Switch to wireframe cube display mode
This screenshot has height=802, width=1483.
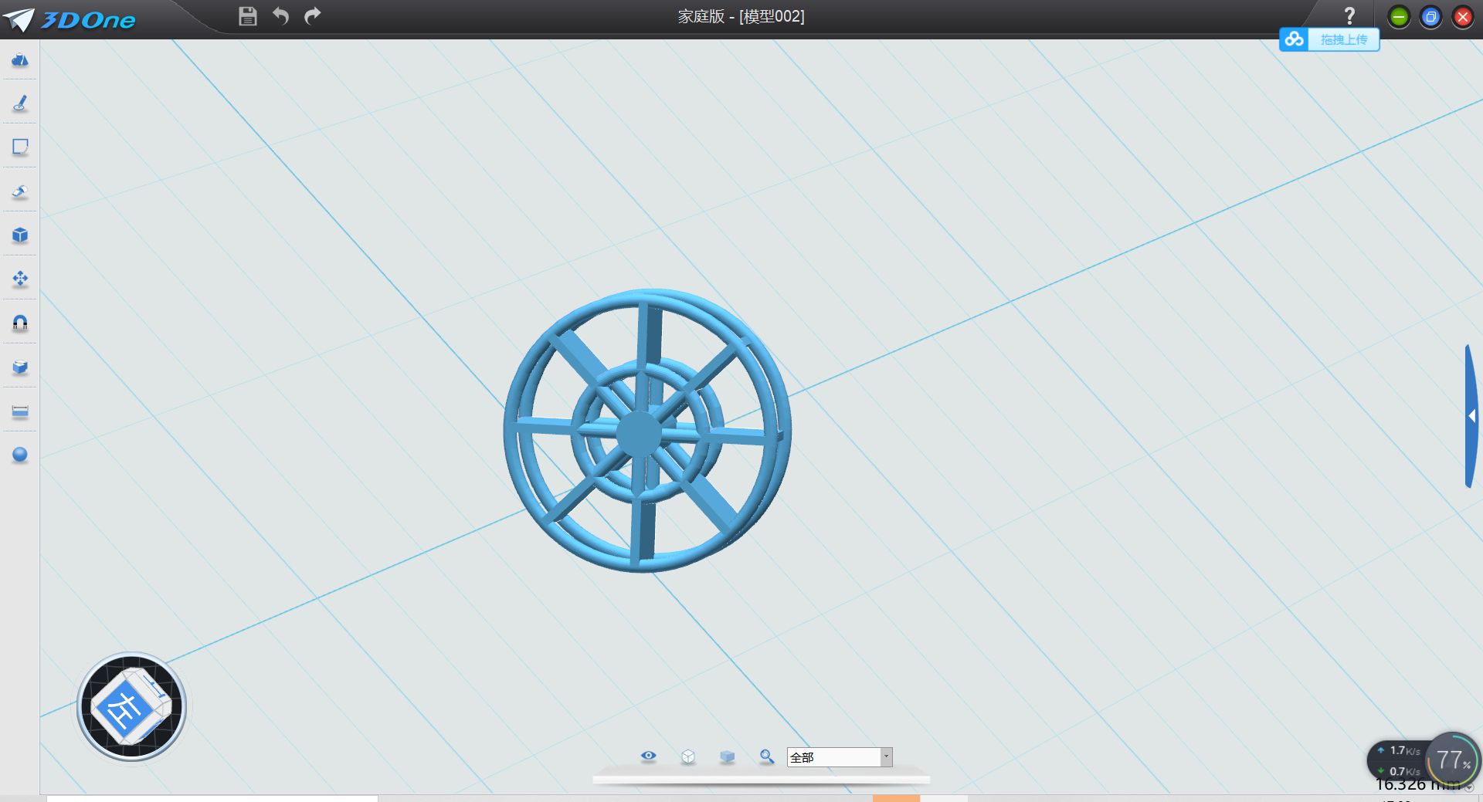pos(688,757)
